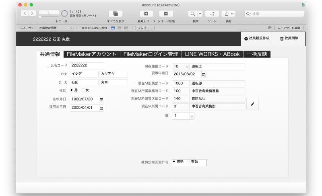The width and height of the screenshot is (322, 196).
Task: Switch to table view icon
Action: [126, 28]
